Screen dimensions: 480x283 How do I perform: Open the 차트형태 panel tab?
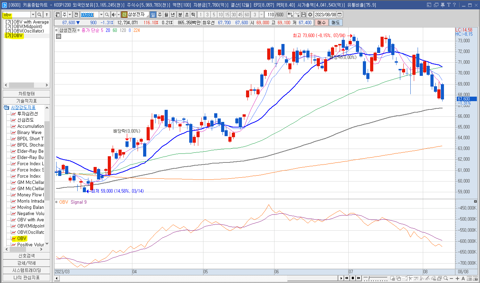tap(26, 94)
